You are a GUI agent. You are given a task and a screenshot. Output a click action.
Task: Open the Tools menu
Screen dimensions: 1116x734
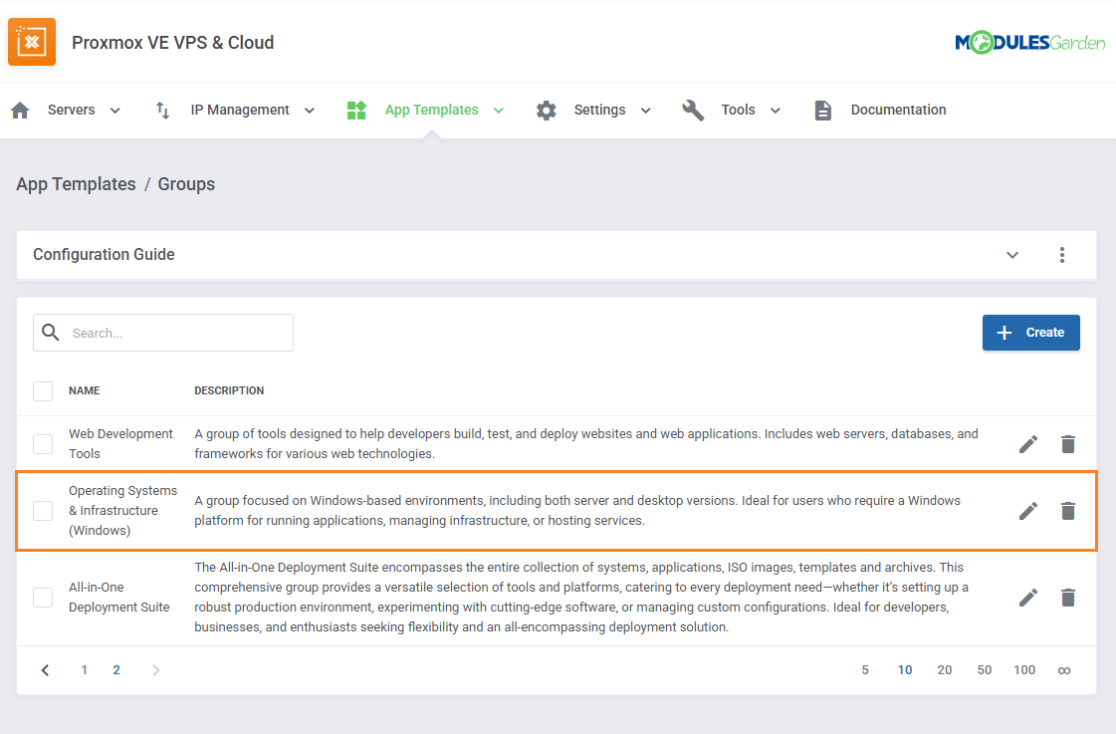click(x=738, y=110)
